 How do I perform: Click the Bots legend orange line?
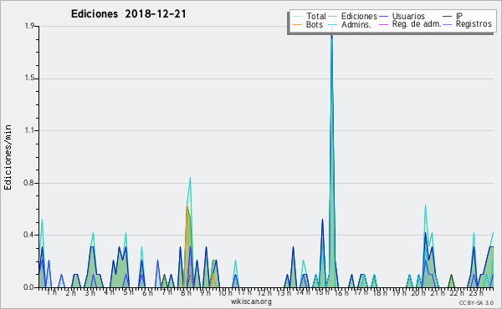coord(297,24)
